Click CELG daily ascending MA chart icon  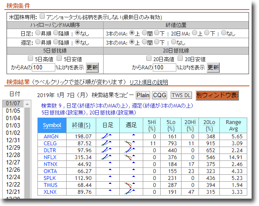pyautogui.click(x=105, y=143)
